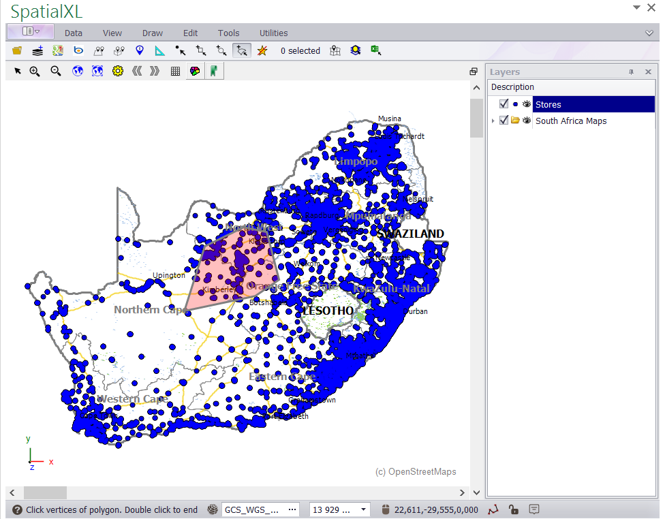Click the zoom out magnifier
Viewport: 665px width, 519px height.
coord(56,71)
